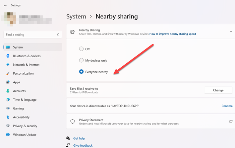Collapse the Nearby sharing section chevron
The width and height of the screenshot is (235, 148).
pyautogui.click(x=231, y=31)
